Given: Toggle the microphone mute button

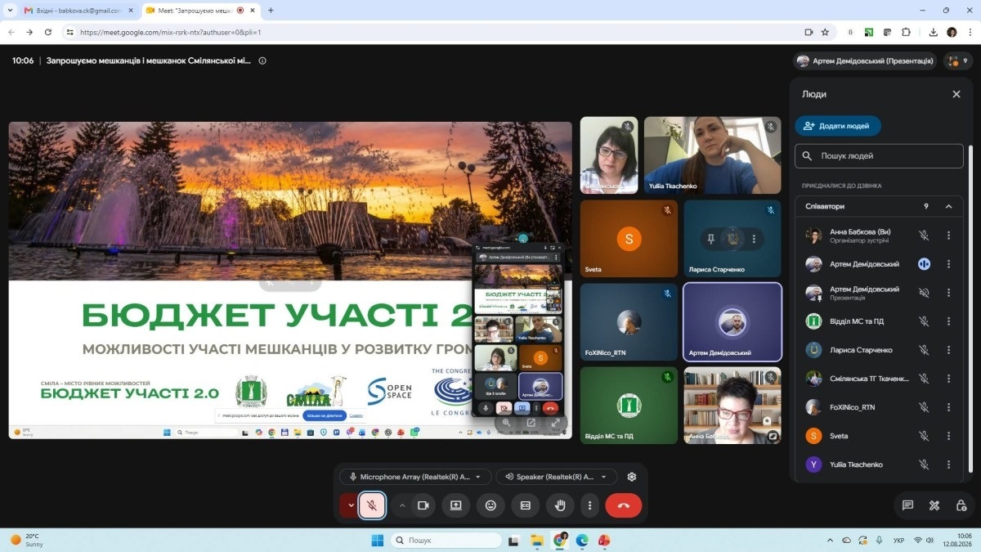Looking at the screenshot, I should (371, 505).
